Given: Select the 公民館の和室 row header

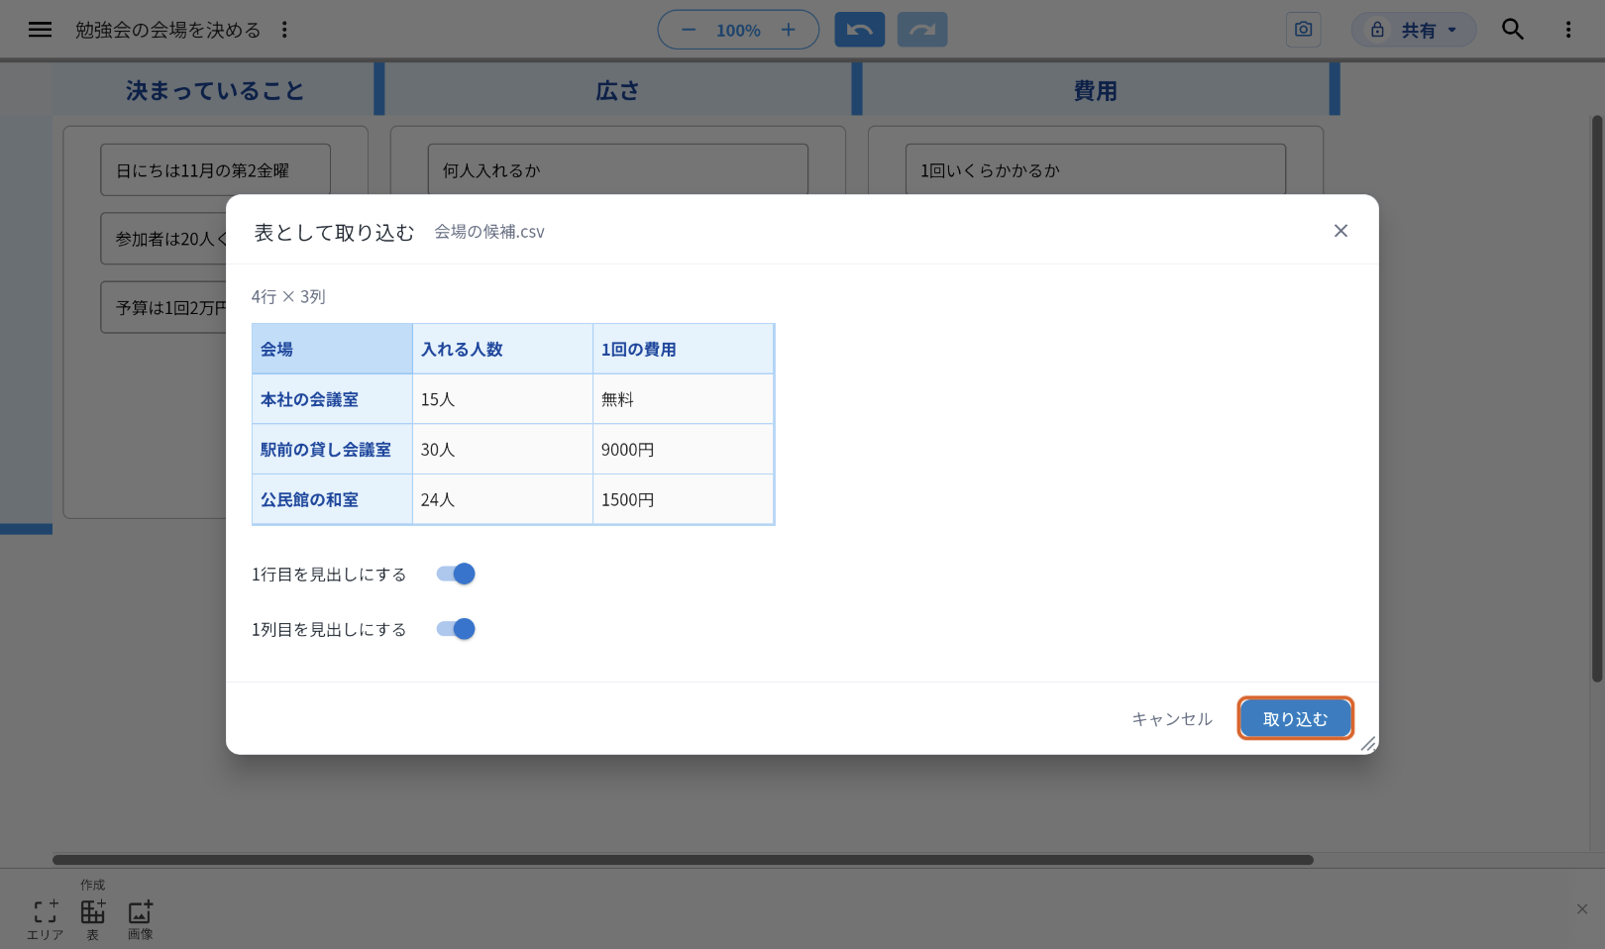Looking at the screenshot, I should (x=332, y=499).
